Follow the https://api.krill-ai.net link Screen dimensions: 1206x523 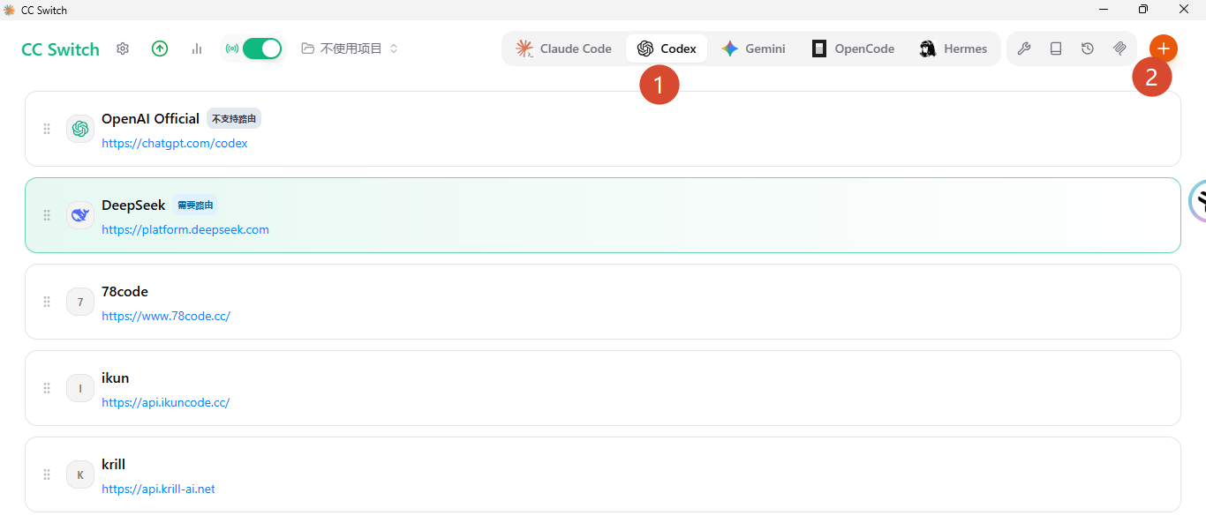(x=159, y=489)
